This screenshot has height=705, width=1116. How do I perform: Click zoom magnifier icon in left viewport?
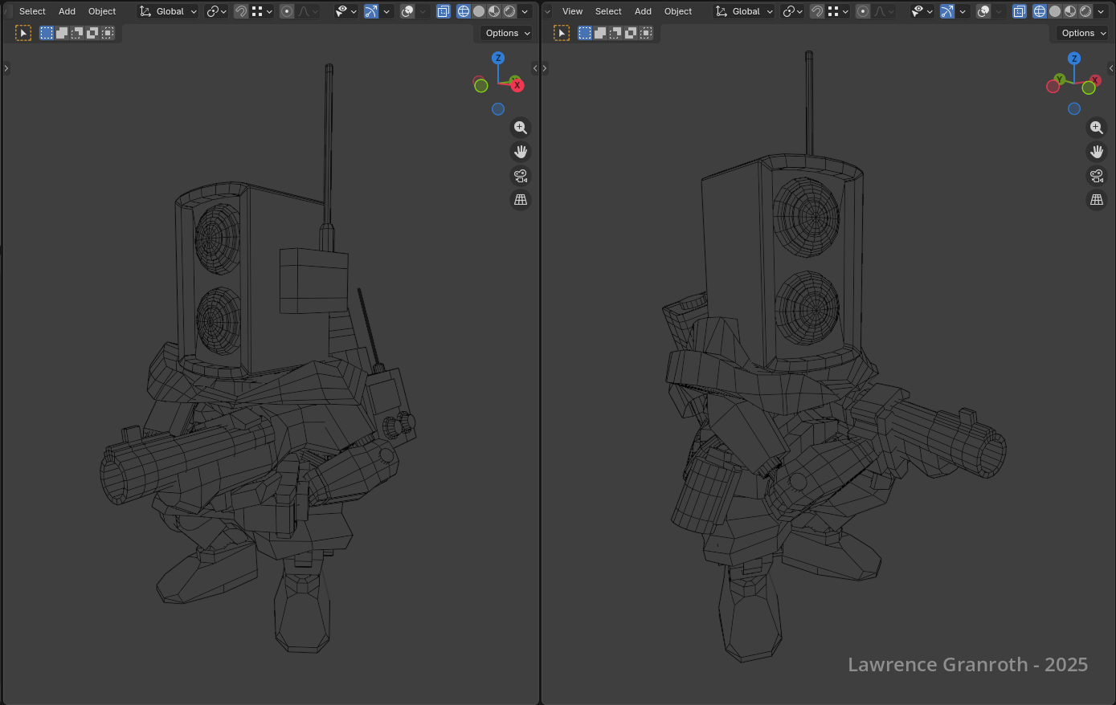tap(521, 128)
